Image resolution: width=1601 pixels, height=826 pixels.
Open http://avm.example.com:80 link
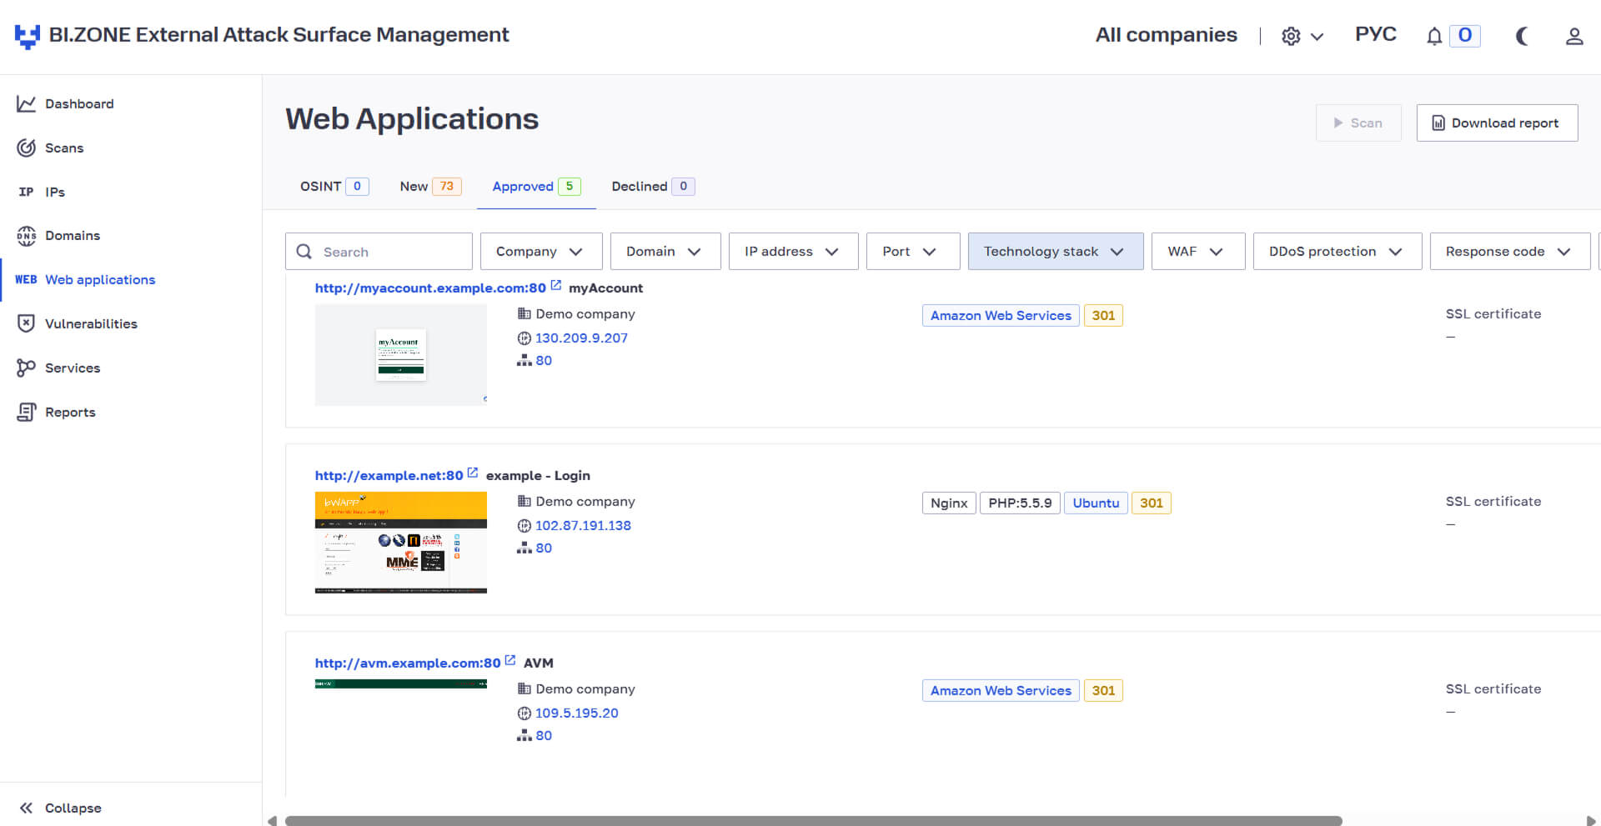pyautogui.click(x=408, y=663)
